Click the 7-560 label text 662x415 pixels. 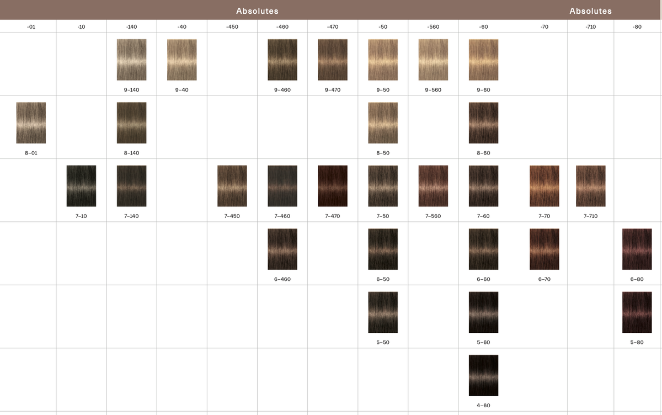[433, 216]
